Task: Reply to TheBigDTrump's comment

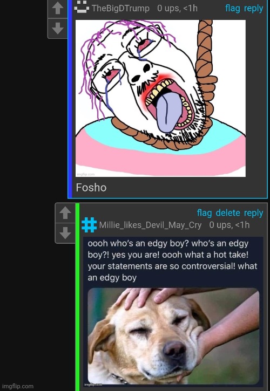Action: point(253,8)
